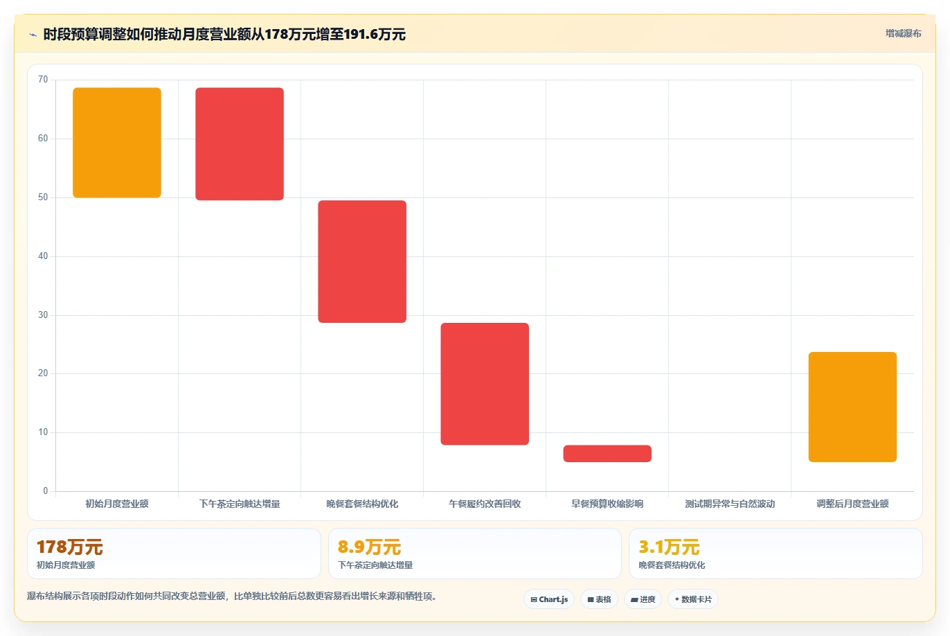950x636 pixels.
Task: Click axis label 早餐预算收缩影响
Action: pyautogui.click(x=607, y=504)
